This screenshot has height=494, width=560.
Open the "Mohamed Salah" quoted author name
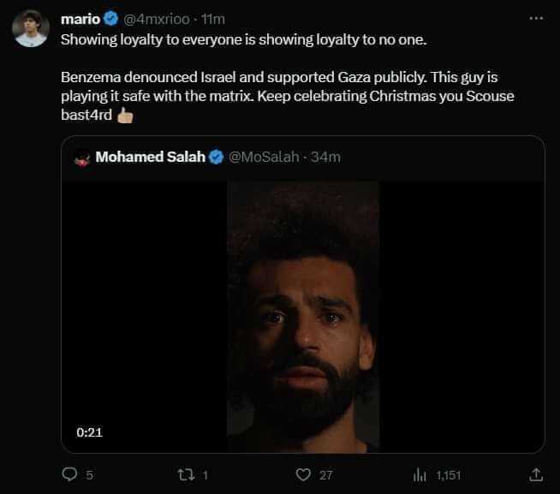tap(151, 157)
